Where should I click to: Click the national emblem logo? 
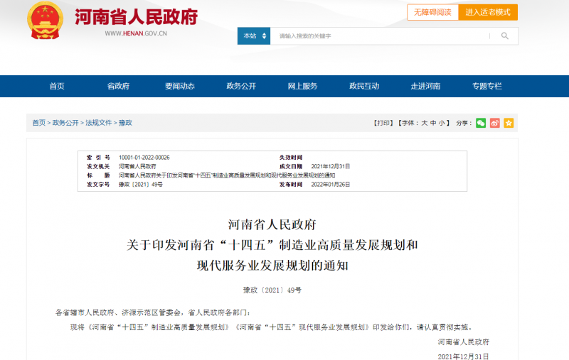(45, 21)
